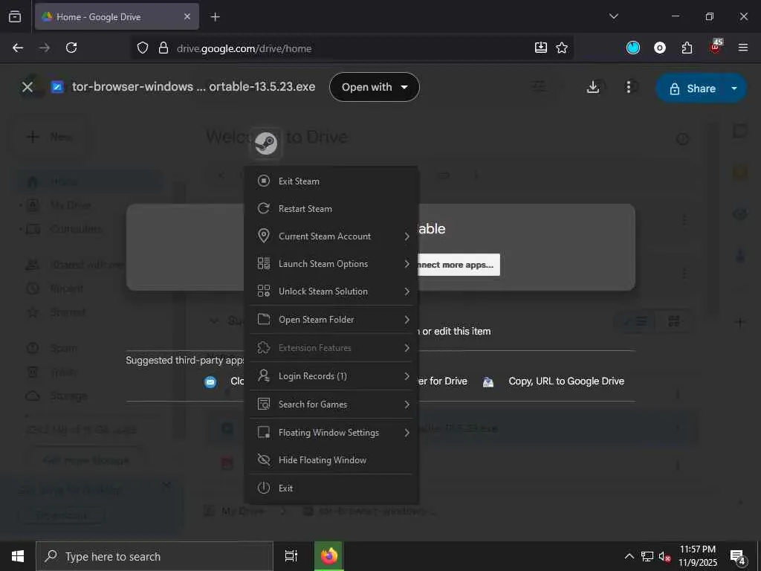
Task: Click the floating Steam logo icon
Action: pyautogui.click(x=266, y=143)
